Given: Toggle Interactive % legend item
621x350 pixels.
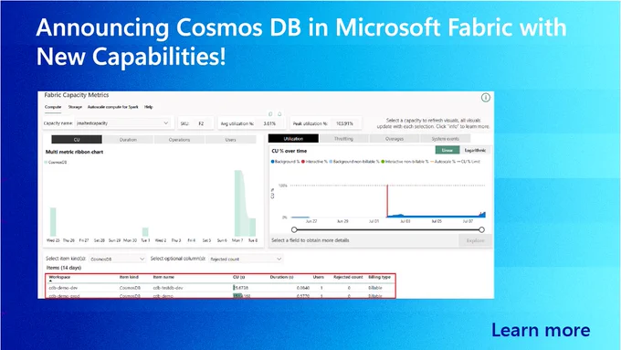Looking at the screenshot, I should pyautogui.click(x=314, y=162).
